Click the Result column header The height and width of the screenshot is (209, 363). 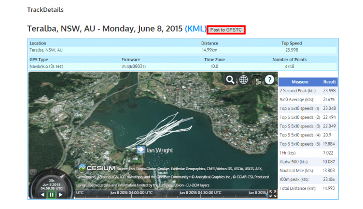point(330,81)
